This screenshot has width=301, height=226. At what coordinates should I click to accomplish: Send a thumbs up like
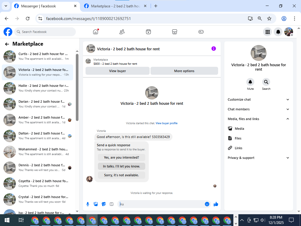click(x=216, y=204)
